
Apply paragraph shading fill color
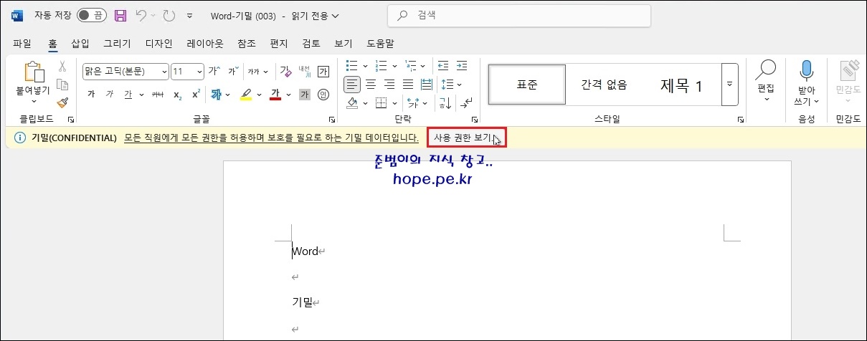(352, 102)
